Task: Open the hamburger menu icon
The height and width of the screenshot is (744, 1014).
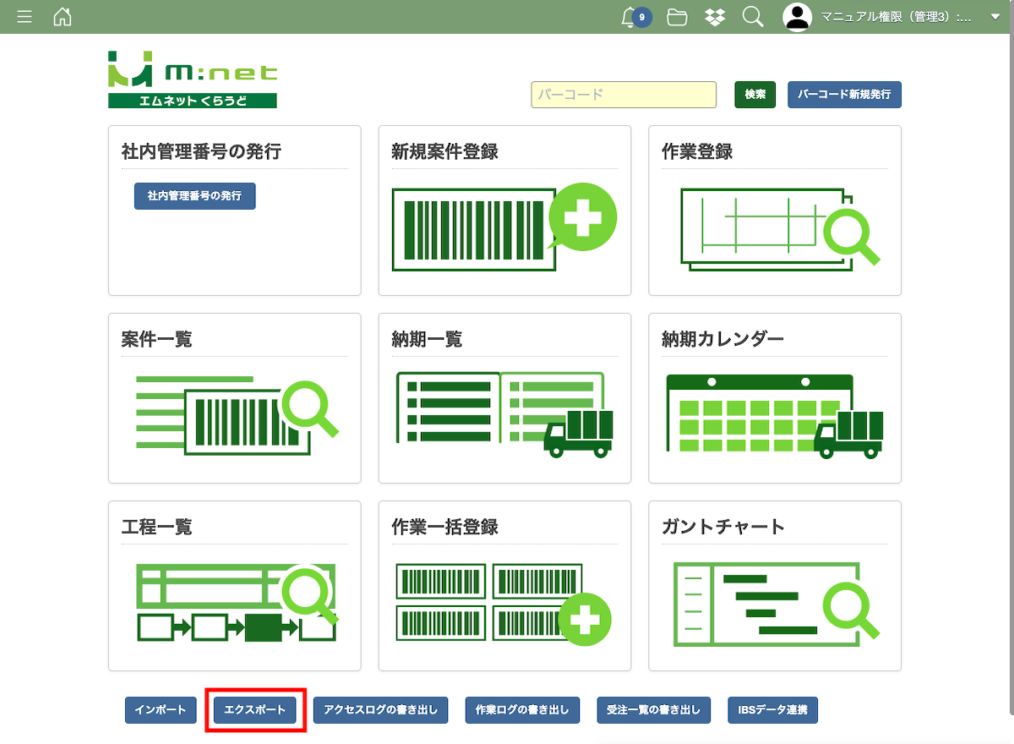Action: (25, 17)
